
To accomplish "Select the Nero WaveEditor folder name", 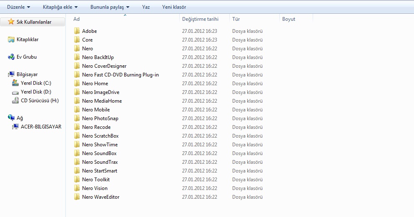I will click(100, 197).
